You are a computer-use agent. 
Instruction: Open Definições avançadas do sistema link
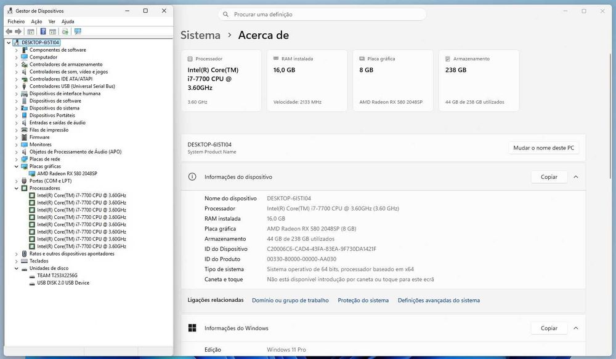(x=439, y=300)
